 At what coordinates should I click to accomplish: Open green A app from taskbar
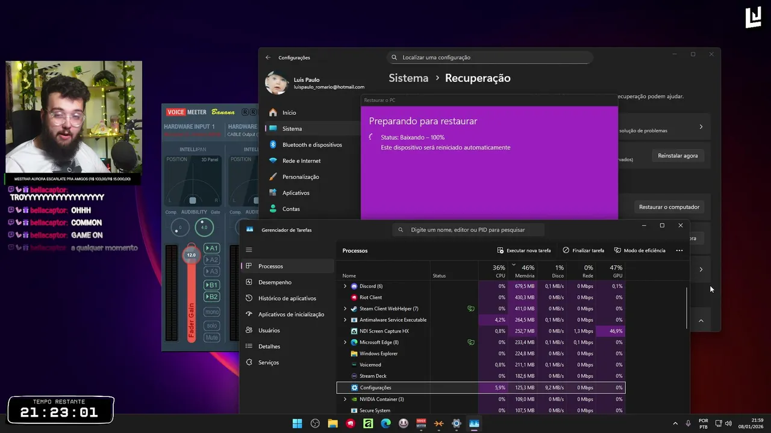368,423
